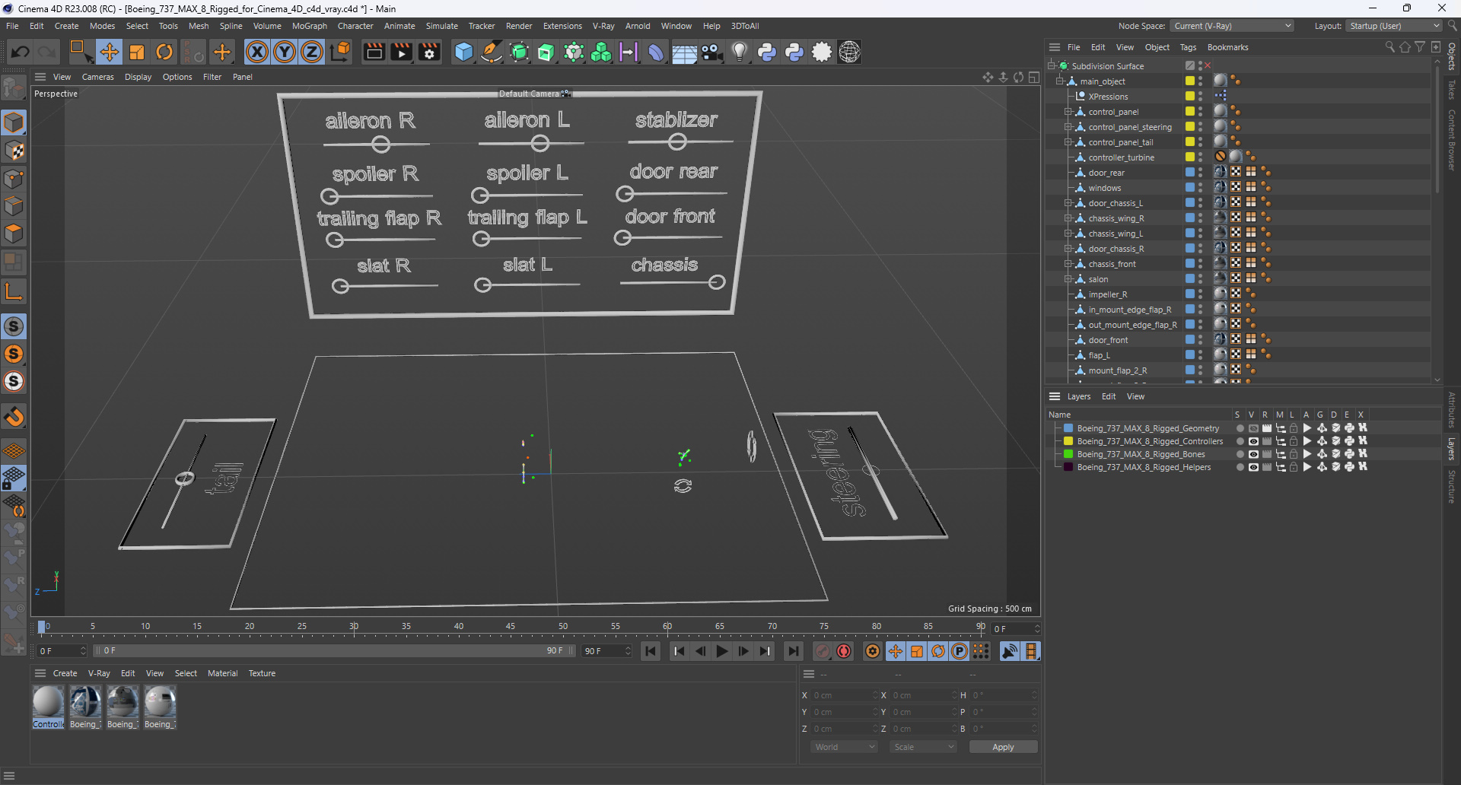Expand the control_panel_steering object

click(x=1068, y=127)
